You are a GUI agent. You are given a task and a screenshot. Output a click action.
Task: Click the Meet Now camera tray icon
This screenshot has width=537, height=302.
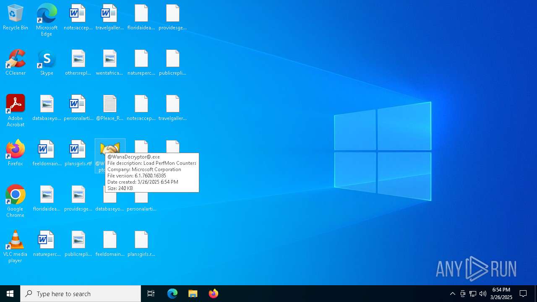tap(463, 294)
